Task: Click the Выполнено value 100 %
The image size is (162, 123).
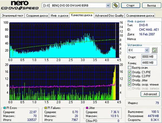Action: [155, 112]
